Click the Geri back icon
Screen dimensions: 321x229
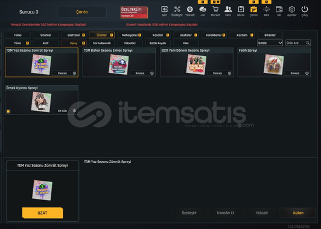pyautogui.click(x=164, y=10)
